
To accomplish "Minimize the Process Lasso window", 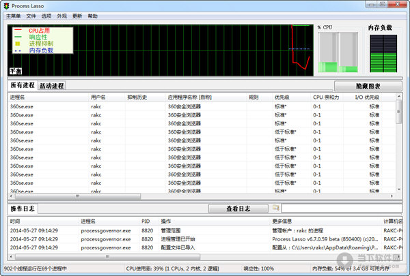I will point(372,5).
